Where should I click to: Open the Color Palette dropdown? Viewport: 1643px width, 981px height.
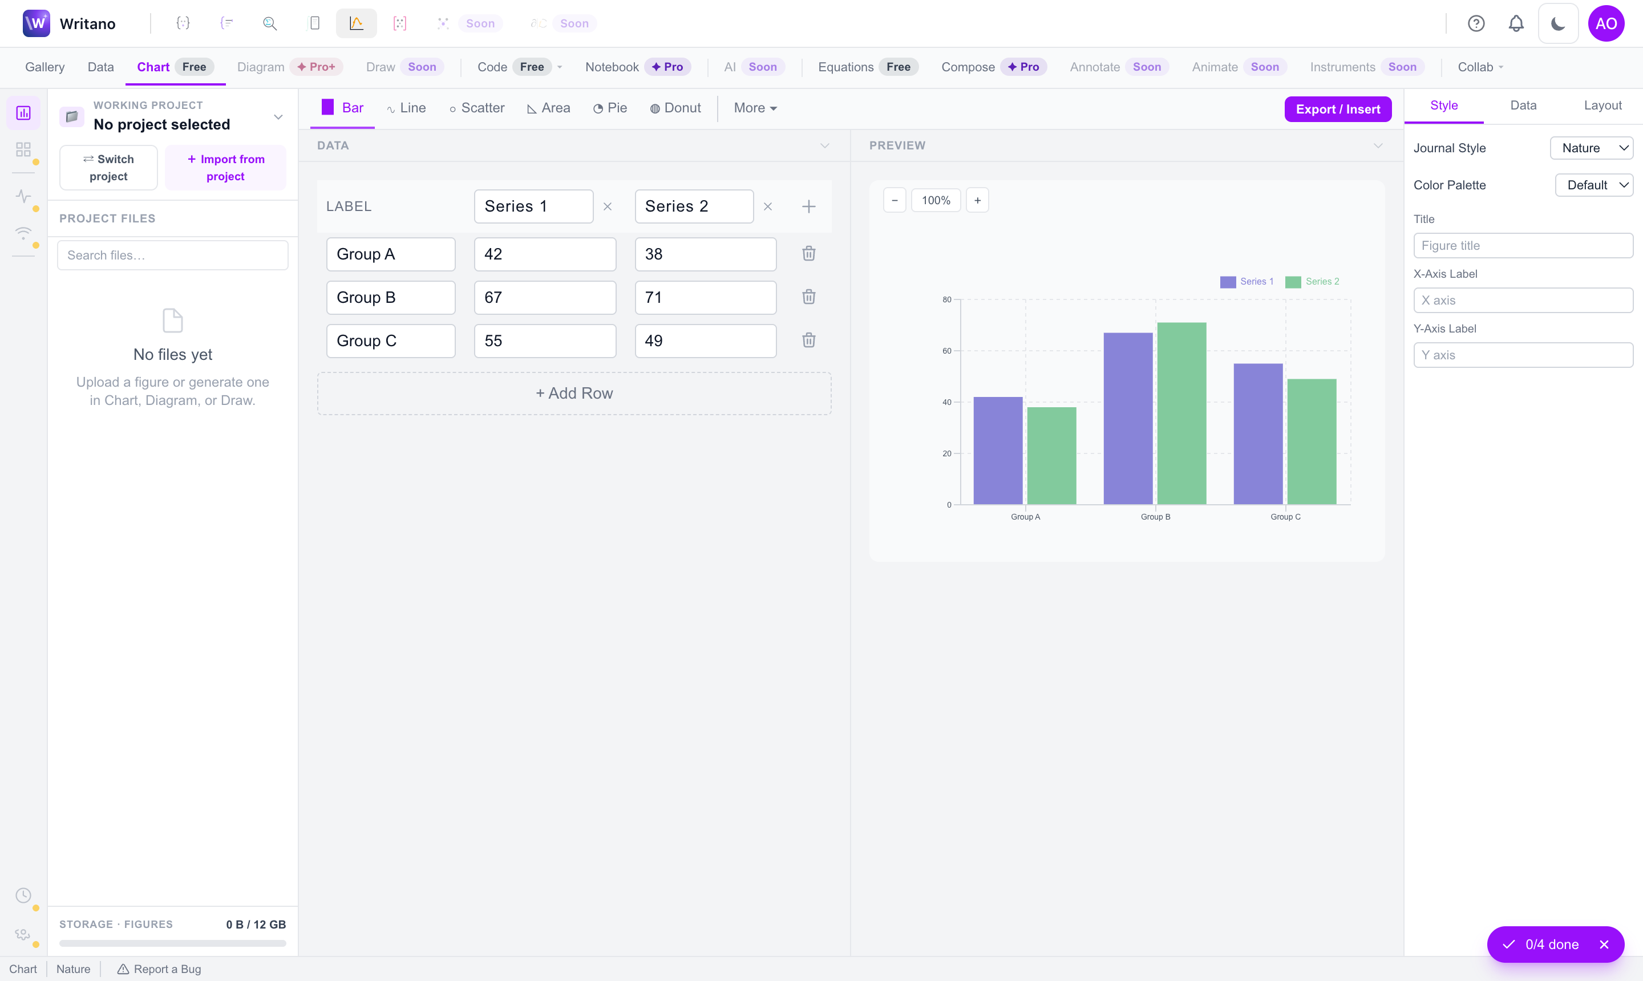pyautogui.click(x=1593, y=185)
